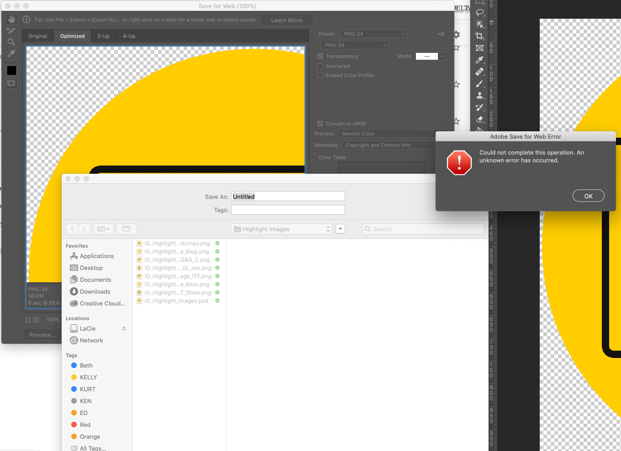Switch to the Original tab
The width and height of the screenshot is (621, 451).
[x=38, y=36]
